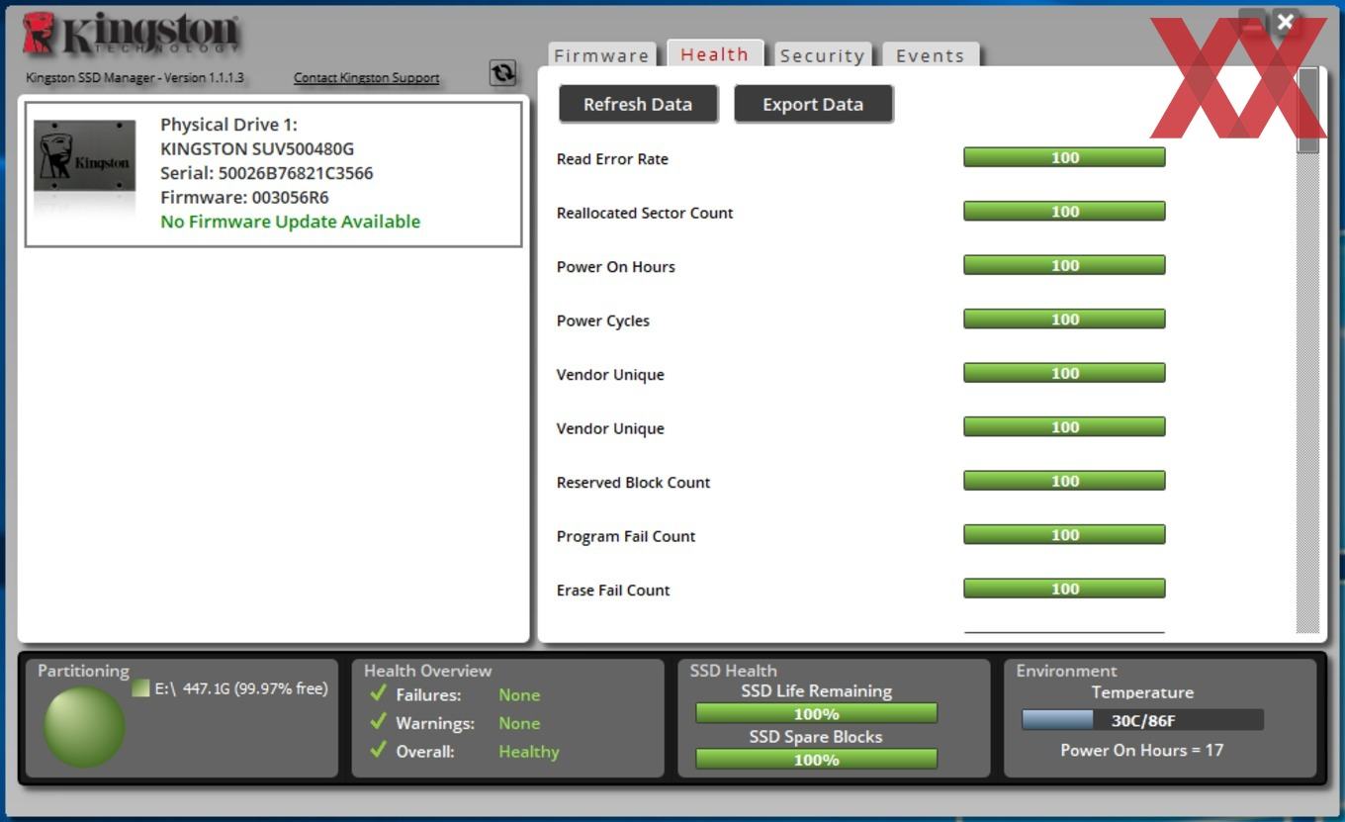Screen dimensions: 1345x822
Task: Click the Erase Fail Count bar
Action: point(1064,589)
